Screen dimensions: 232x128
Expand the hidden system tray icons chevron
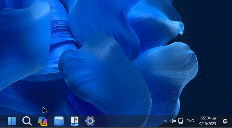coord(165,121)
